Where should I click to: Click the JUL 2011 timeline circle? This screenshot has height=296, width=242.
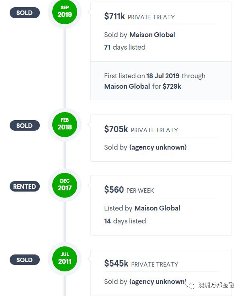(65, 259)
